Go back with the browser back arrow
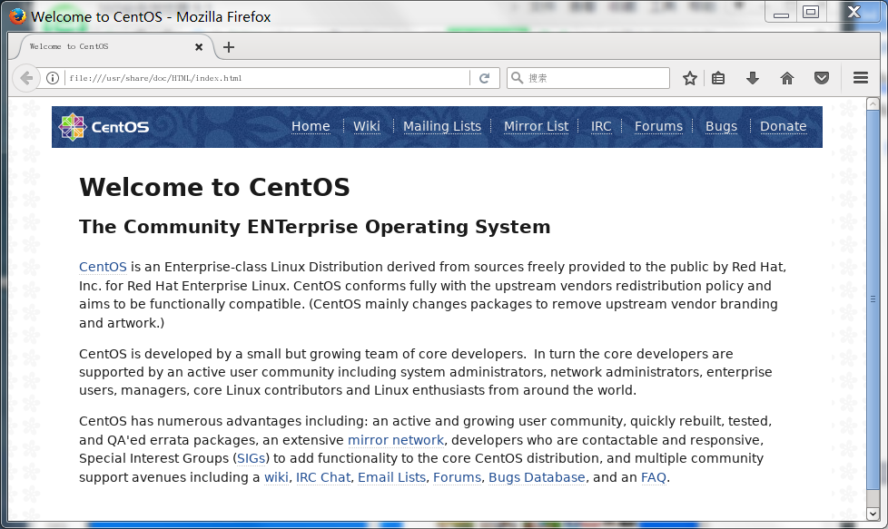888x529 pixels. click(25, 78)
